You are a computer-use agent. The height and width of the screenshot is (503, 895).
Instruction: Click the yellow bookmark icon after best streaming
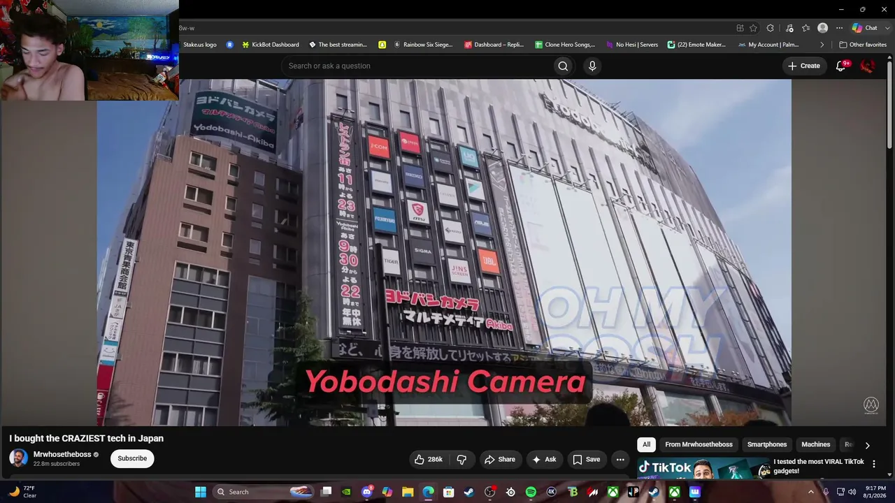tap(382, 45)
